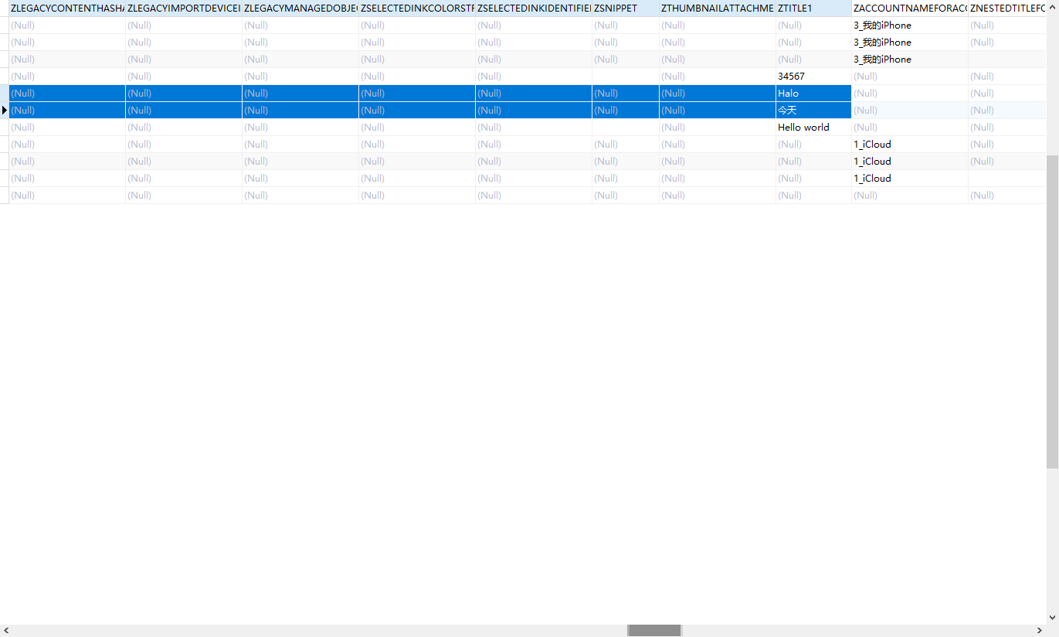Click the ZNESTEDTITLEFO column header

click(1006, 9)
